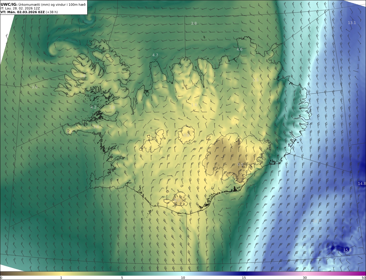This screenshot has height=280, width=366.
Task: Click the IT initialization time line
Action: point(20,8)
